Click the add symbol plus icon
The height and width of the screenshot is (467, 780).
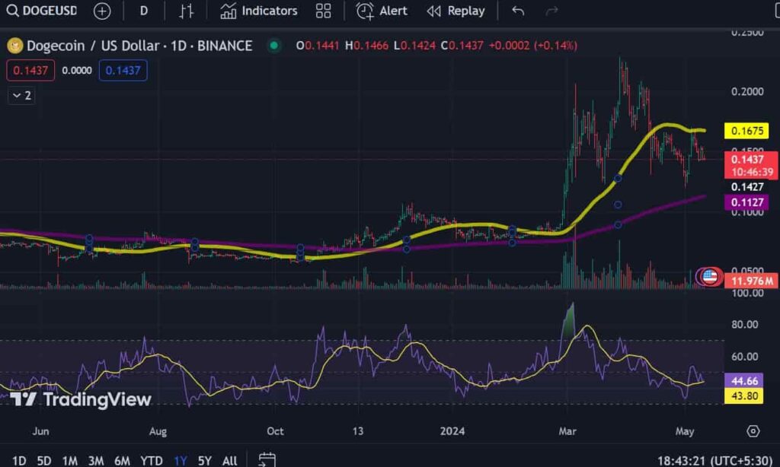pos(102,11)
